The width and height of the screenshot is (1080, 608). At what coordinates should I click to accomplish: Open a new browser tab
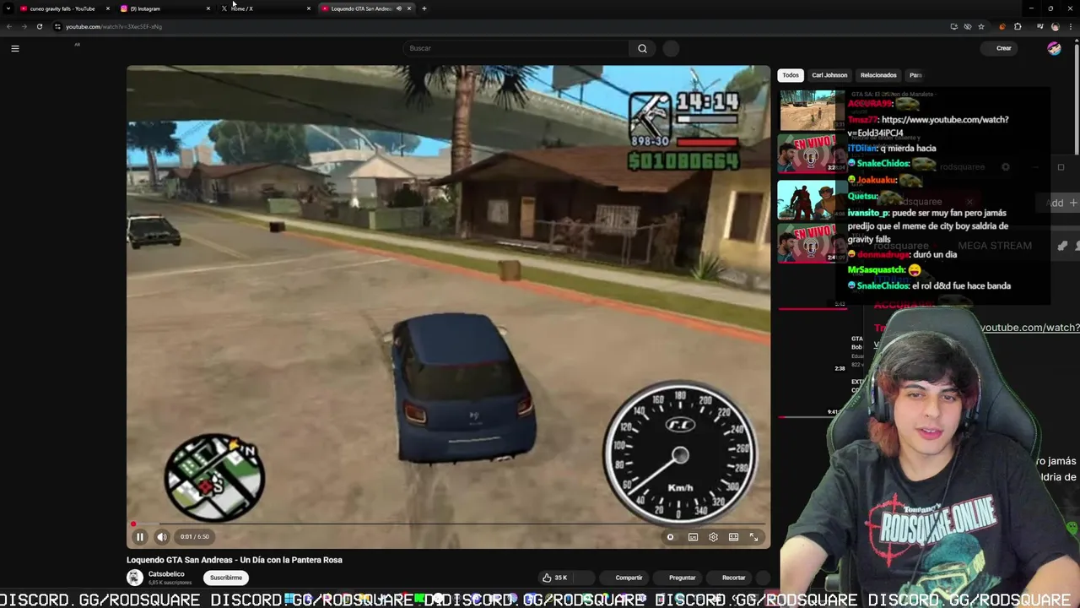coord(424,8)
